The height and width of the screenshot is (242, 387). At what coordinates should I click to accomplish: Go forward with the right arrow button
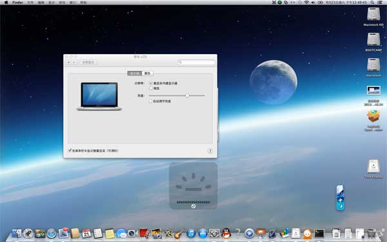click(x=74, y=62)
